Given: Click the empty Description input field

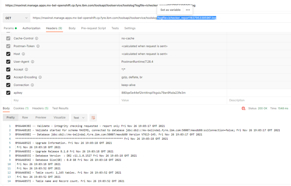Looking at the screenshot, I should coord(259,100).
